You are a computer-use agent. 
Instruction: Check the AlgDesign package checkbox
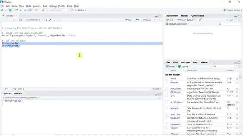(x=167, y=92)
